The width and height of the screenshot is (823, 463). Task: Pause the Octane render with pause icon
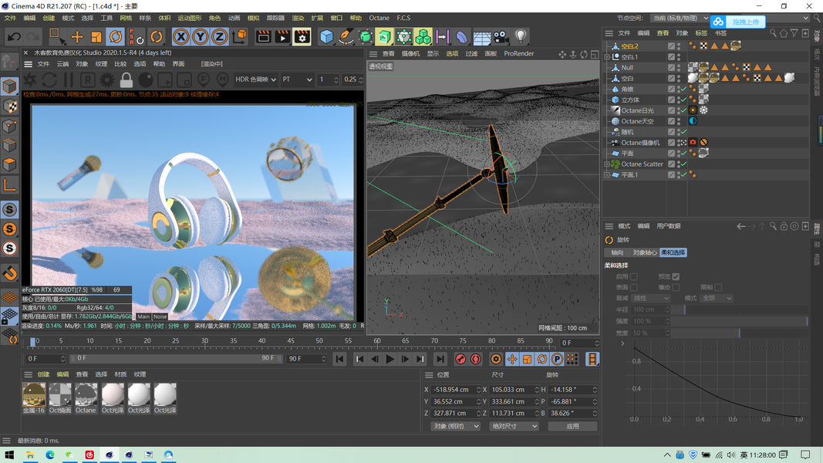[x=68, y=79]
